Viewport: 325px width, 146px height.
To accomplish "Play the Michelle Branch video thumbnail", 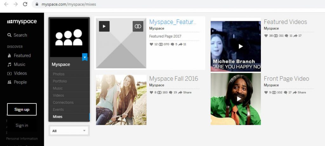I will coord(236,46).
